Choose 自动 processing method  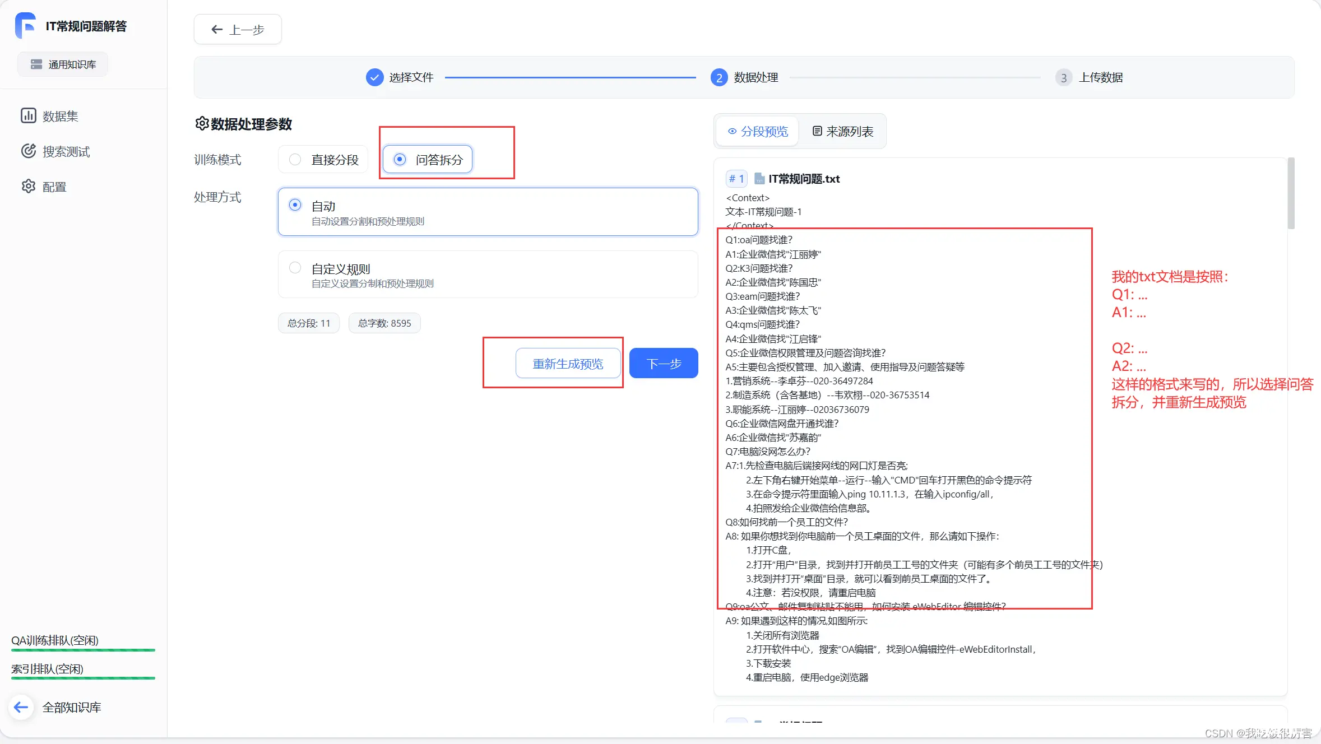[x=488, y=212]
